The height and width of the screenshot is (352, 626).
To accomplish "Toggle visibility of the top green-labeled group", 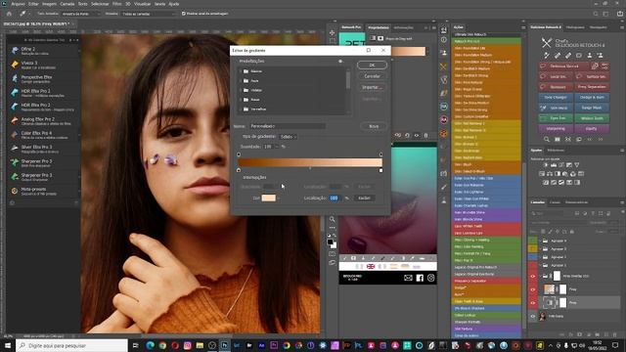I will click(x=533, y=241).
